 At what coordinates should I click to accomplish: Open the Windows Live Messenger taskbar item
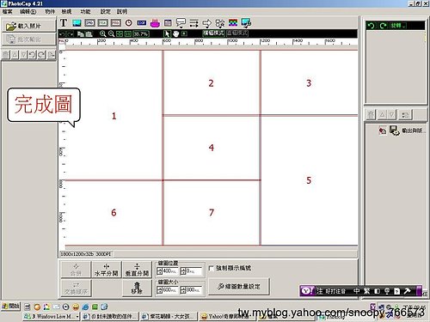click(x=52, y=316)
